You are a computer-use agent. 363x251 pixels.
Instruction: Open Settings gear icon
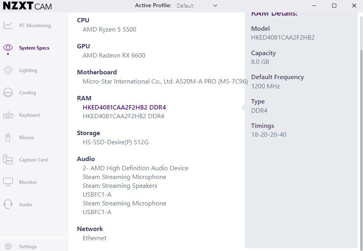pyautogui.click(x=9, y=247)
